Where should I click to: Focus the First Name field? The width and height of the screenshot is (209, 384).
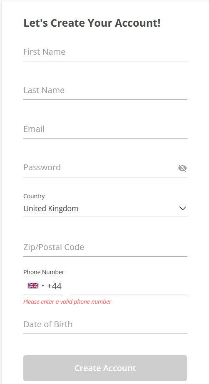click(105, 52)
